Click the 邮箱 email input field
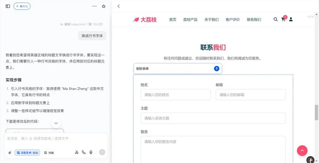319x163 pixels. (x=251, y=95)
